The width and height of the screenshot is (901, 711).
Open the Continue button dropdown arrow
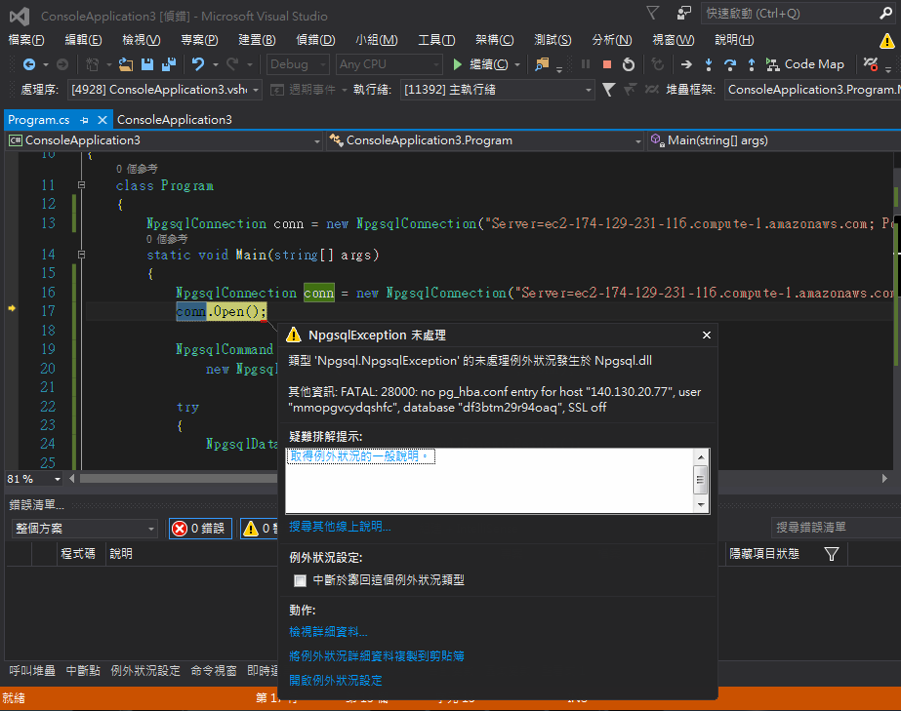(517, 64)
